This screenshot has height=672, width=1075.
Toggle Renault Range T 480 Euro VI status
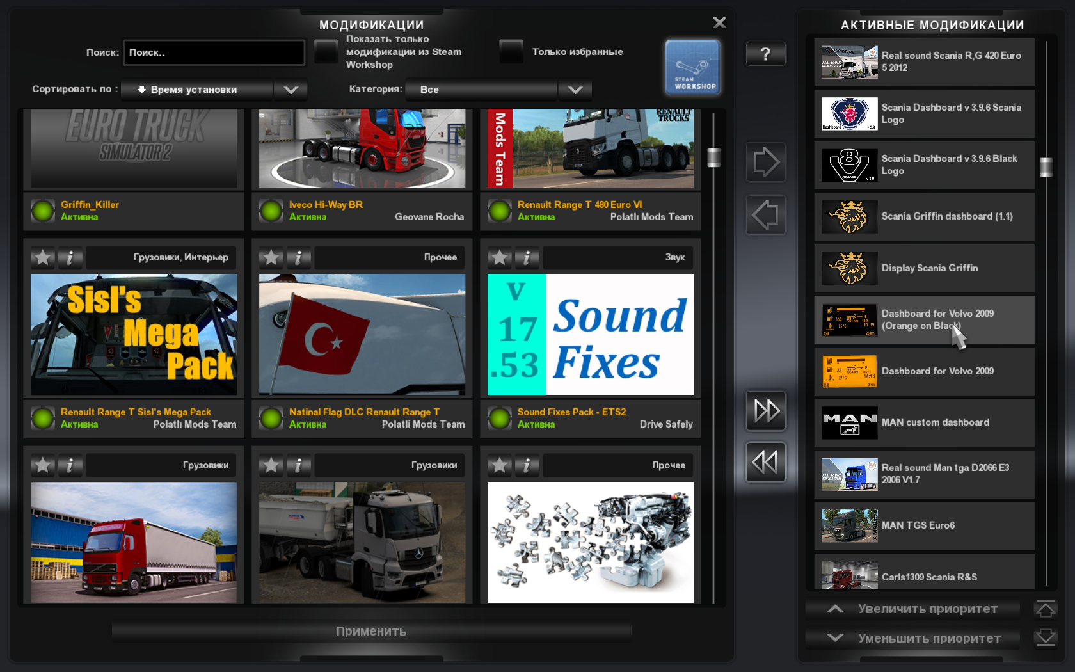click(500, 211)
